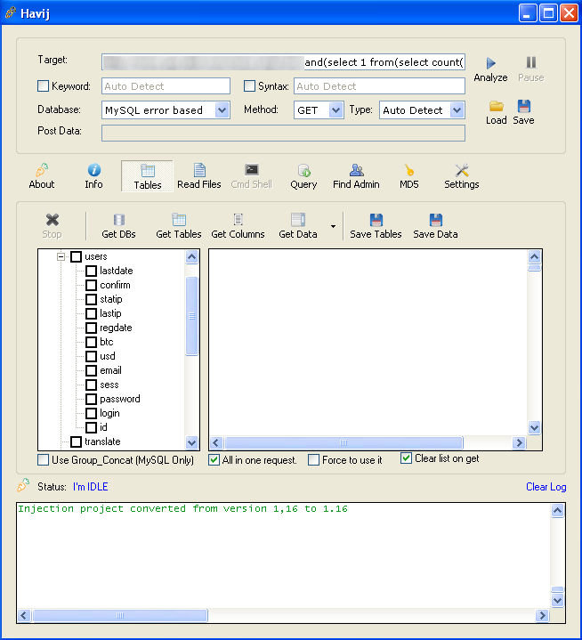Switch to the Tables section

[148, 176]
